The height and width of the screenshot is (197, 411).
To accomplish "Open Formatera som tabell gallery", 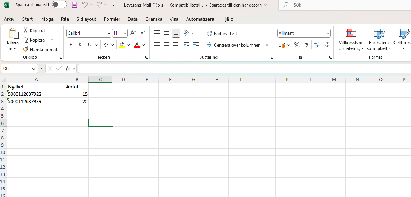I will click(379, 39).
